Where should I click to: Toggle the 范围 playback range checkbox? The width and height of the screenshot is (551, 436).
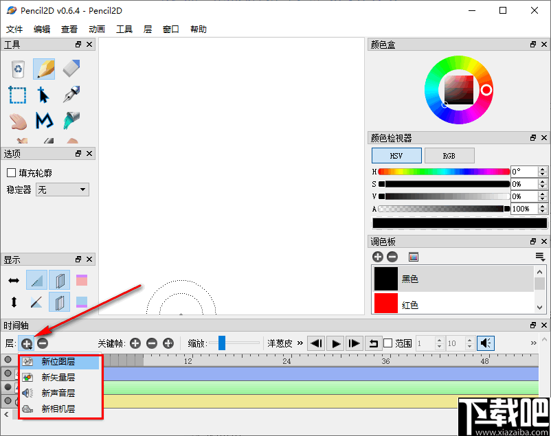point(389,343)
